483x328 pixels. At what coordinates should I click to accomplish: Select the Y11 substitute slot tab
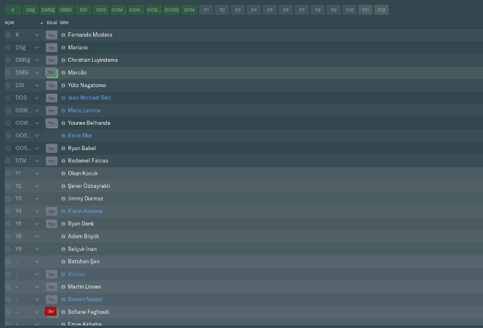pos(365,10)
